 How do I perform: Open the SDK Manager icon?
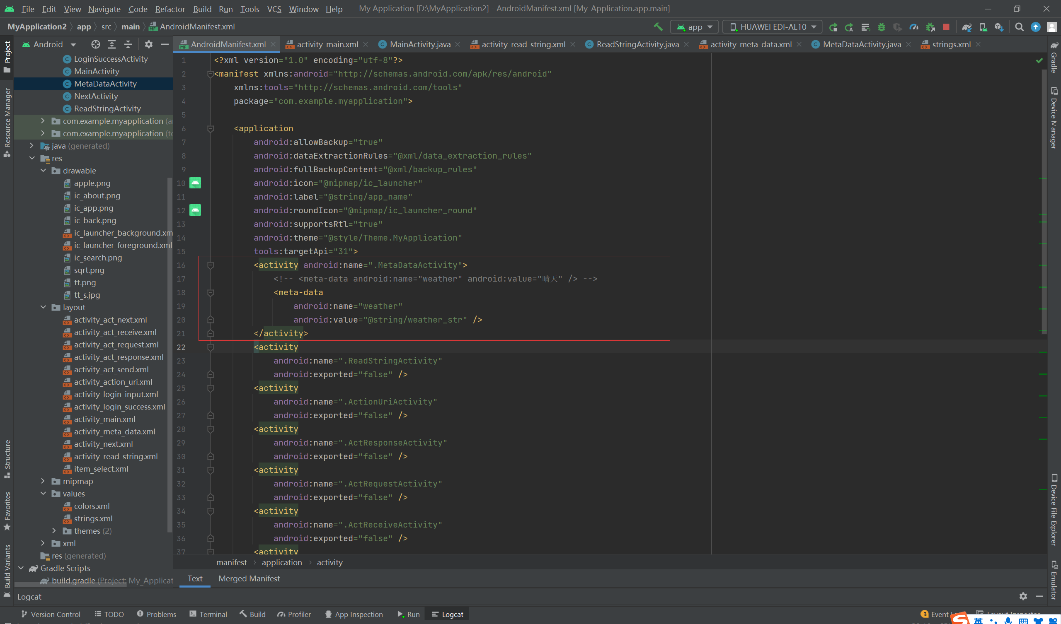click(x=999, y=27)
